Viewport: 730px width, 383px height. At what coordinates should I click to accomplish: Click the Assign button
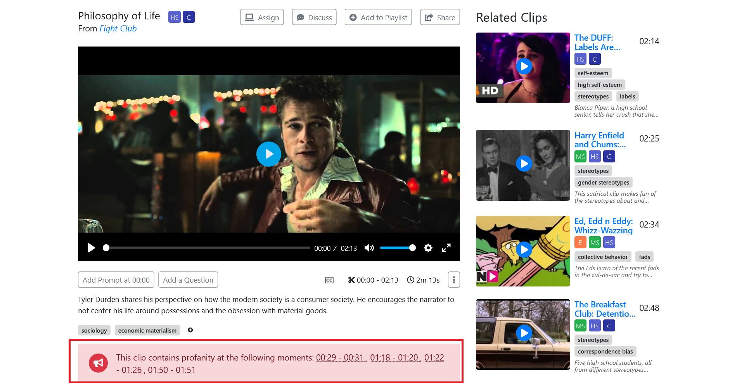point(262,17)
